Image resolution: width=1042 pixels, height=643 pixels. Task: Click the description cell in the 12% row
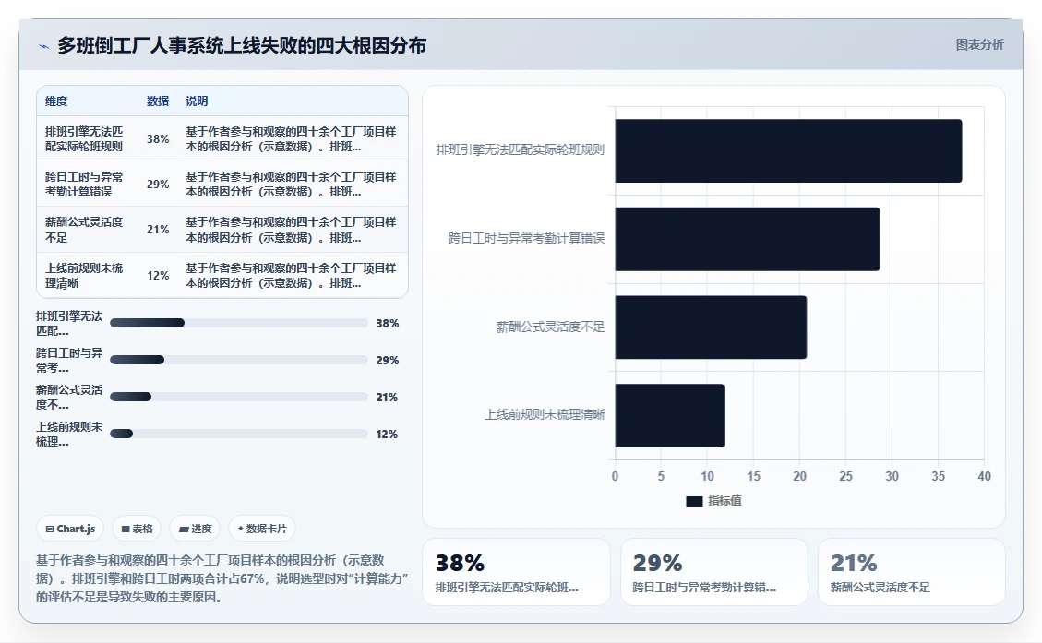[x=291, y=276]
